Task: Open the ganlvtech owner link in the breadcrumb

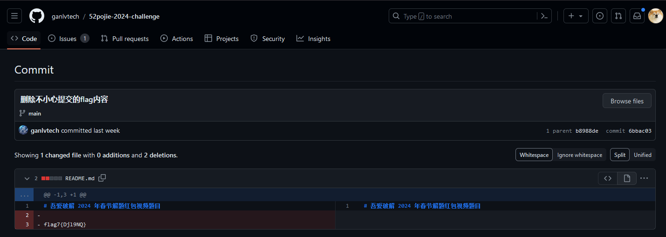Action: pyautogui.click(x=64, y=16)
